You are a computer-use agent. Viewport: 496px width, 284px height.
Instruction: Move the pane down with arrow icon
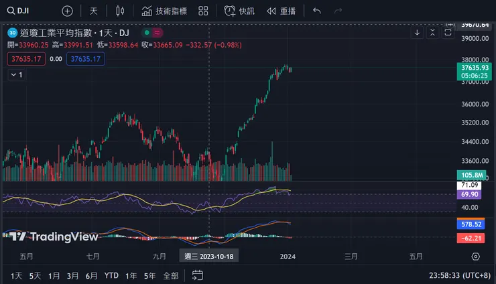[x=417, y=32]
